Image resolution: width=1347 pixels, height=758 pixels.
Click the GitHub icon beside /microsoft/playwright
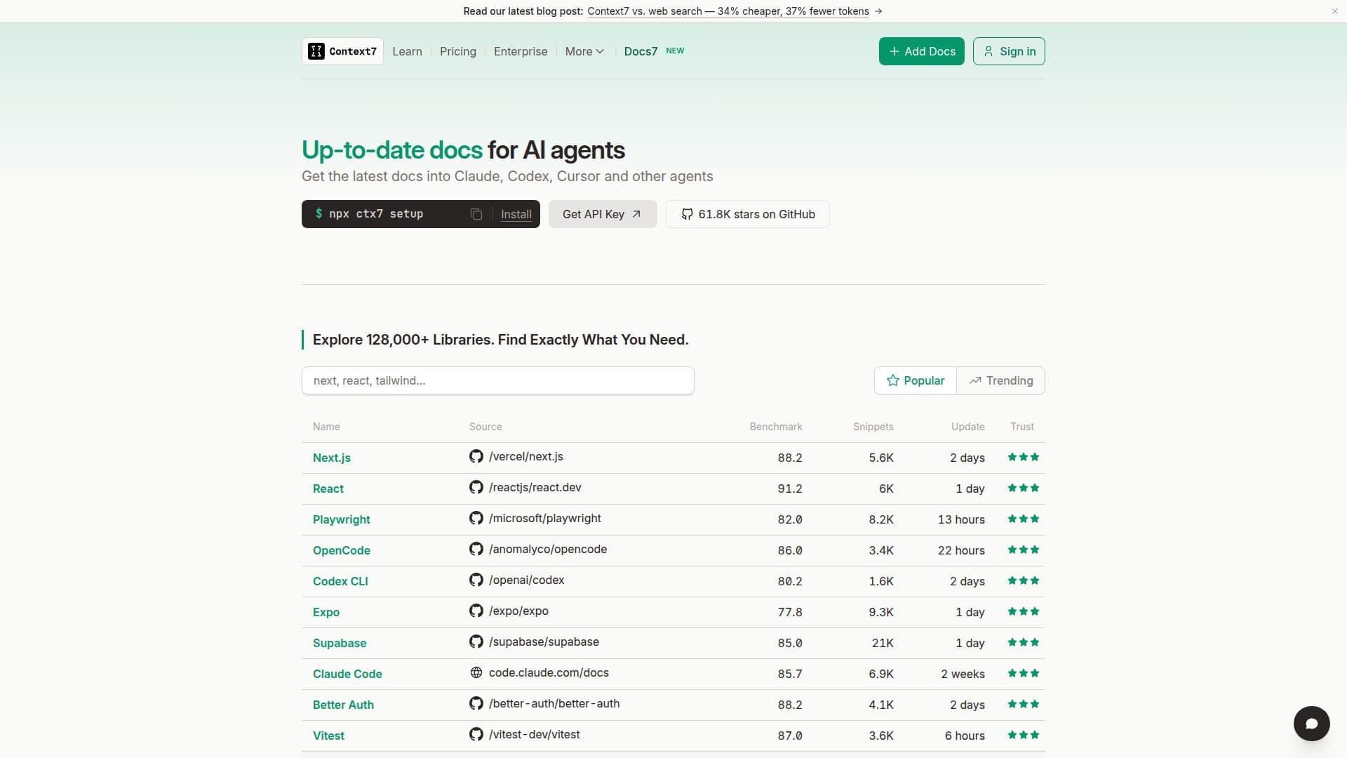(x=476, y=518)
